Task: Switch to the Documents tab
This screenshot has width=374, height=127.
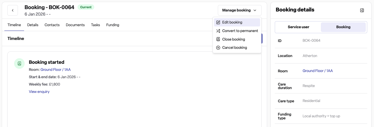Action: 75,25
